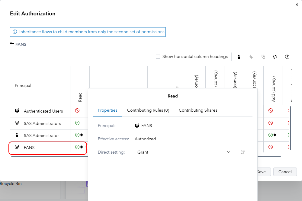Click the FANS folder icon
This screenshot has height=201, width=302.
tap(12, 44)
